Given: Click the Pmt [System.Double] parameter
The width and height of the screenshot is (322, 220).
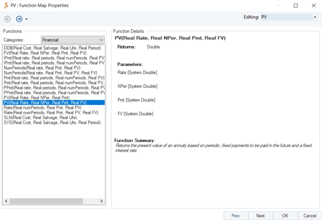Looking at the screenshot, I should coord(136,100).
